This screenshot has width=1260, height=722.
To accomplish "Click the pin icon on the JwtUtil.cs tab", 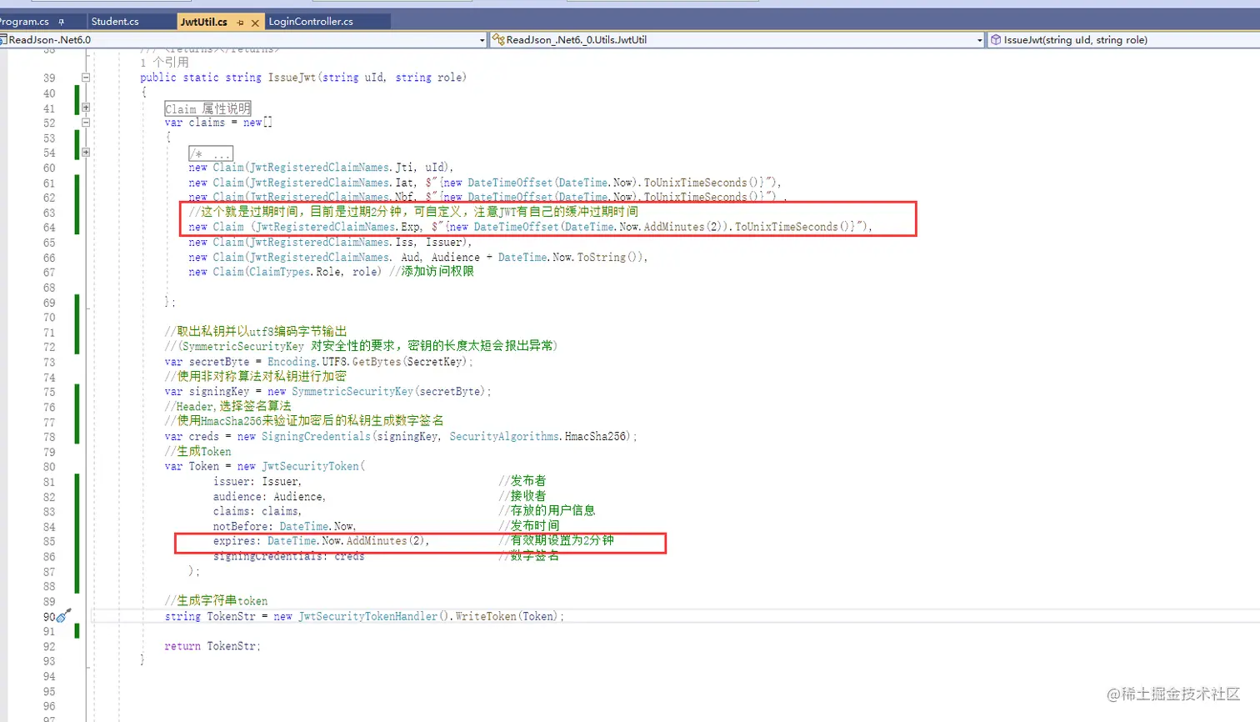I will (240, 23).
